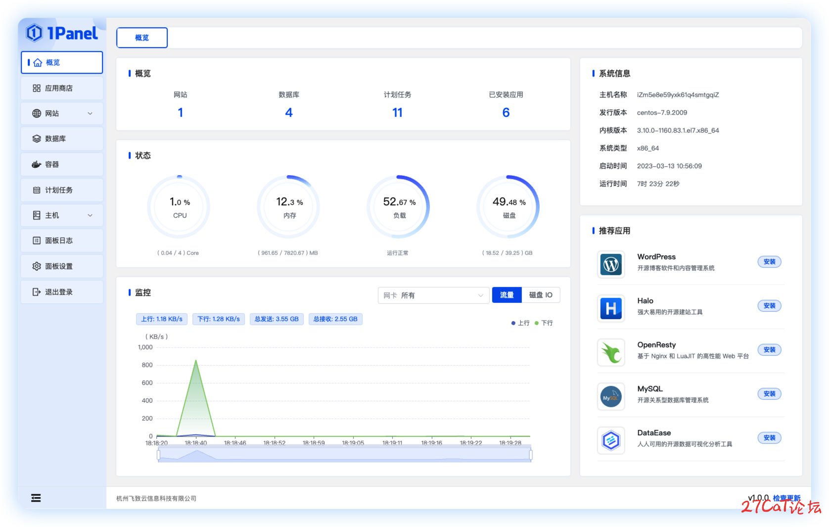The height and width of the screenshot is (527, 829).
Task: Click the 总发送: 3.55 GB tag
Action: pyautogui.click(x=276, y=319)
